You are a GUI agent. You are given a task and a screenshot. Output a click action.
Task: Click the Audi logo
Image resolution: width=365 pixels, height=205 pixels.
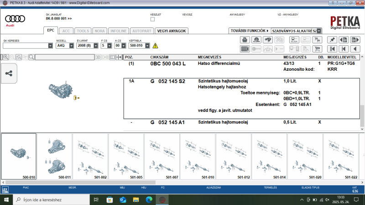[15, 20]
